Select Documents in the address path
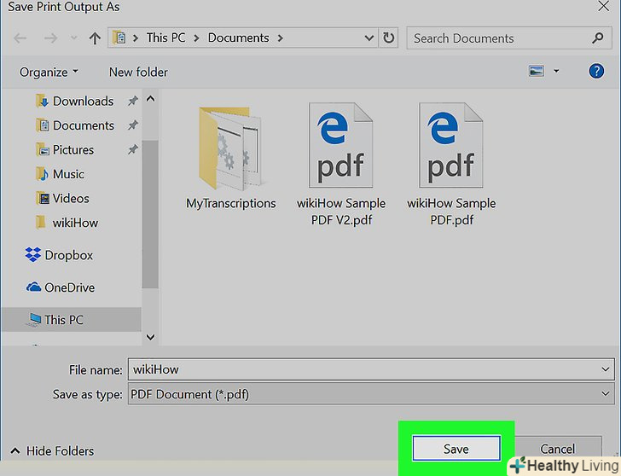The width and height of the screenshot is (621, 476). coord(239,38)
